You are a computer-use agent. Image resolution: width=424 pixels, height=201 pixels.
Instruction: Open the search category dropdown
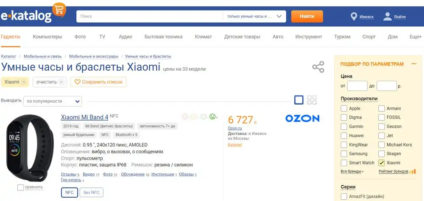pyautogui.click(x=254, y=17)
